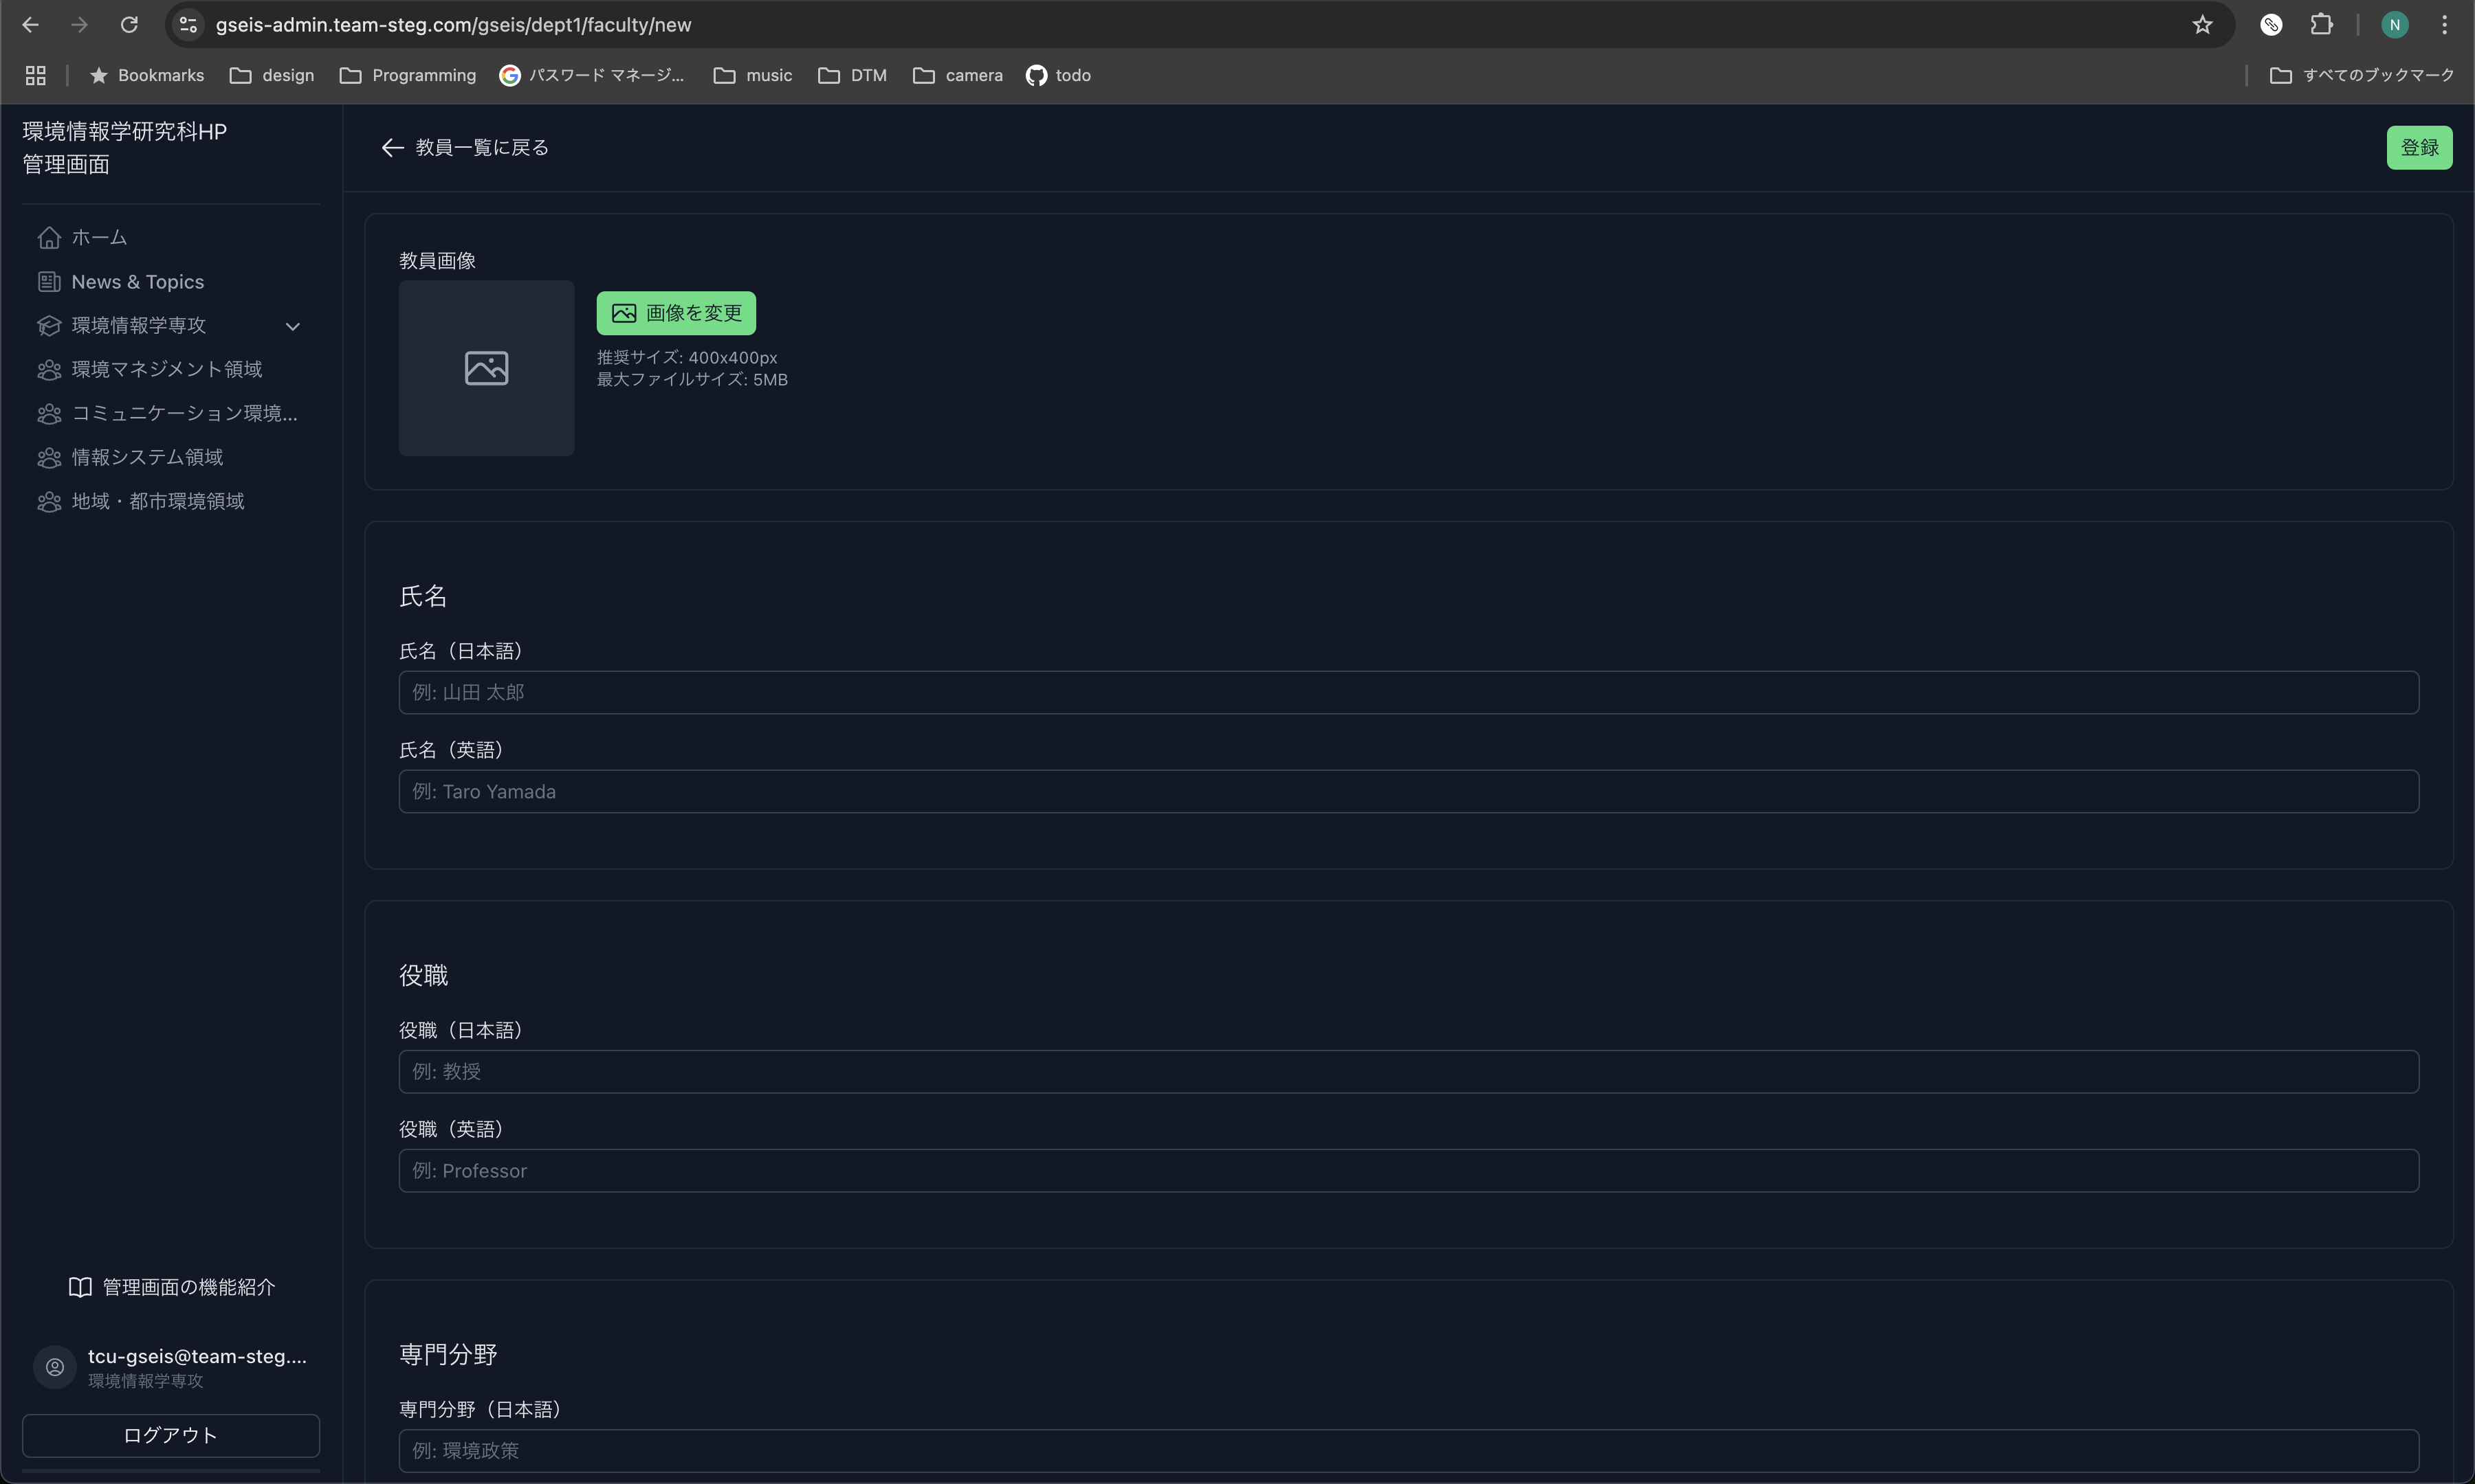The image size is (2475, 1484).
Task: Reload the page with the refresh icon
Action: click(x=129, y=25)
